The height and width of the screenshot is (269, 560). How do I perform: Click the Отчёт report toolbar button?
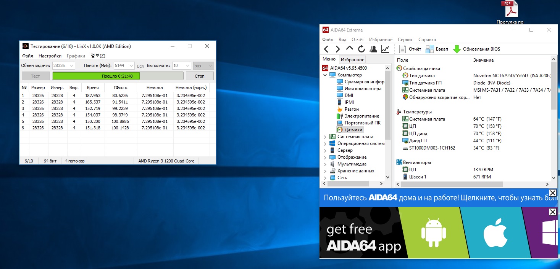pos(410,49)
